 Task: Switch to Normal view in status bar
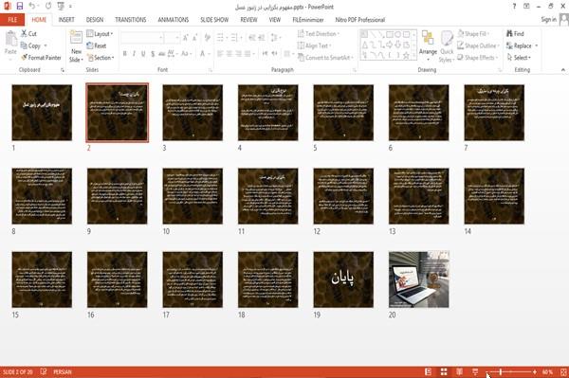point(429,371)
